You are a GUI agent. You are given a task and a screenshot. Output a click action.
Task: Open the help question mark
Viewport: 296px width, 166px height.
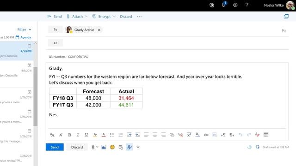(247, 5)
